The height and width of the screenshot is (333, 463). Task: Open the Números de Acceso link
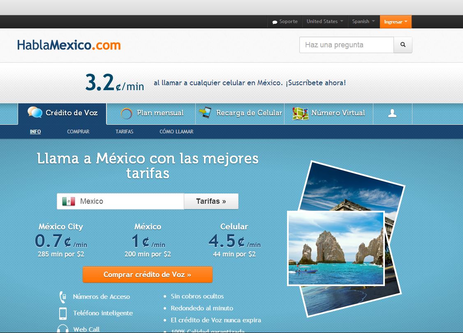coord(101,296)
